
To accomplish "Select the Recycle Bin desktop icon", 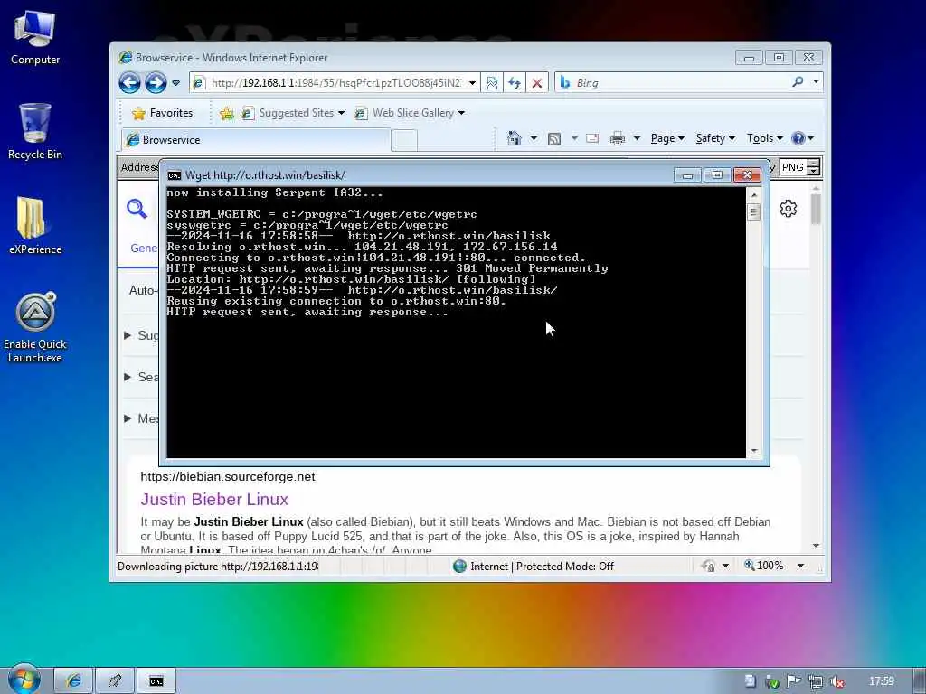I will pyautogui.click(x=35, y=132).
